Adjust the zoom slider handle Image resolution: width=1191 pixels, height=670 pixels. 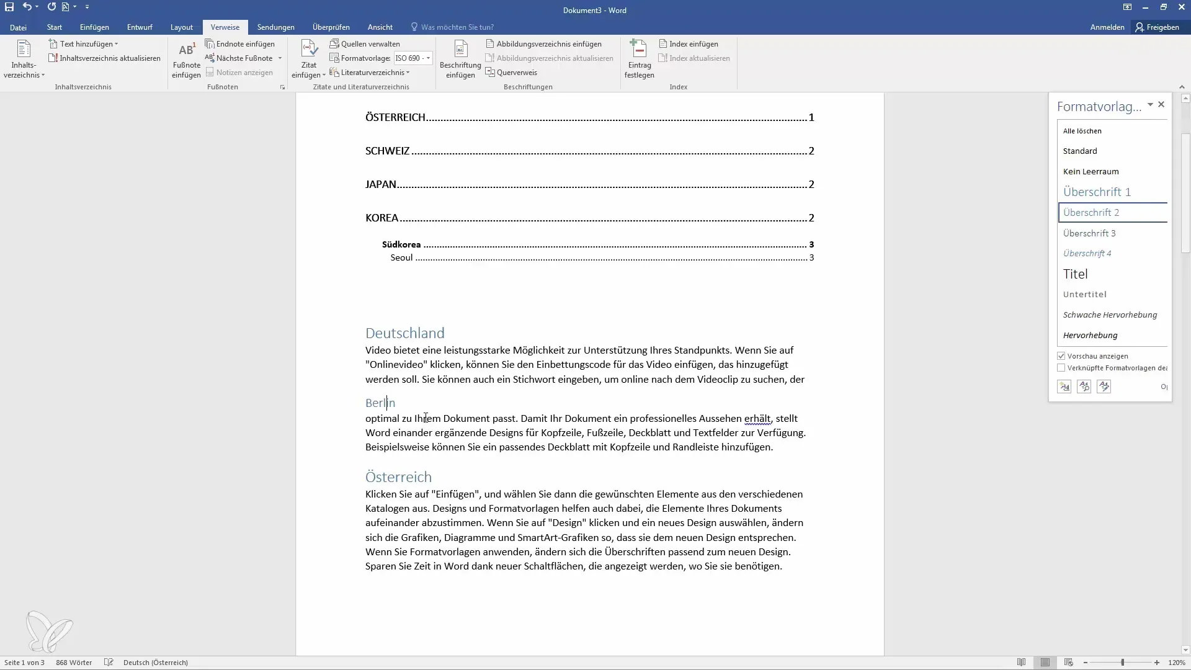[1122, 663]
